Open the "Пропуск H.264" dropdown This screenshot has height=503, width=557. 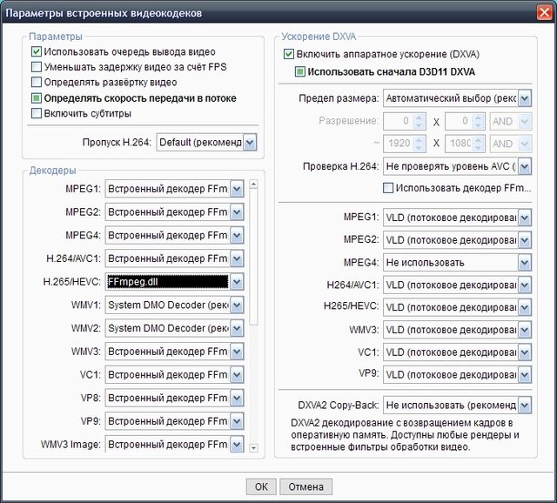pyautogui.click(x=250, y=142)
